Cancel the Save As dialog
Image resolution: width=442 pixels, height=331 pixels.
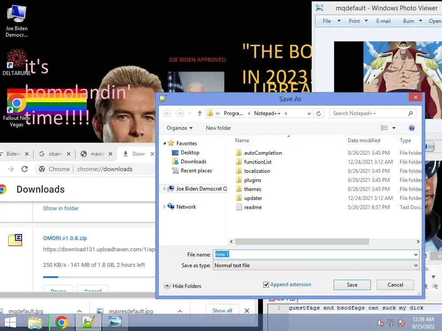click(x=395, y=285)
